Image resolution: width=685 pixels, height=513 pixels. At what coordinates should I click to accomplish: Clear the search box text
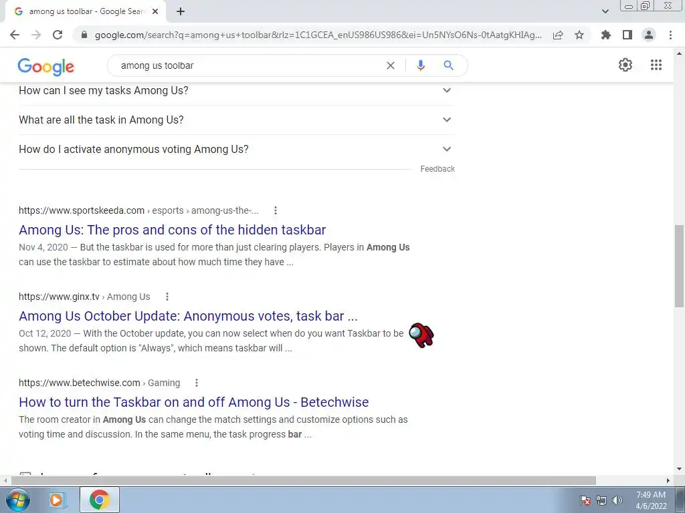coord(391,65)
